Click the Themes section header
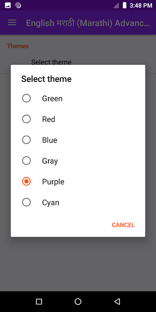Viewport: 156px width, 312px height. (18, 46)
